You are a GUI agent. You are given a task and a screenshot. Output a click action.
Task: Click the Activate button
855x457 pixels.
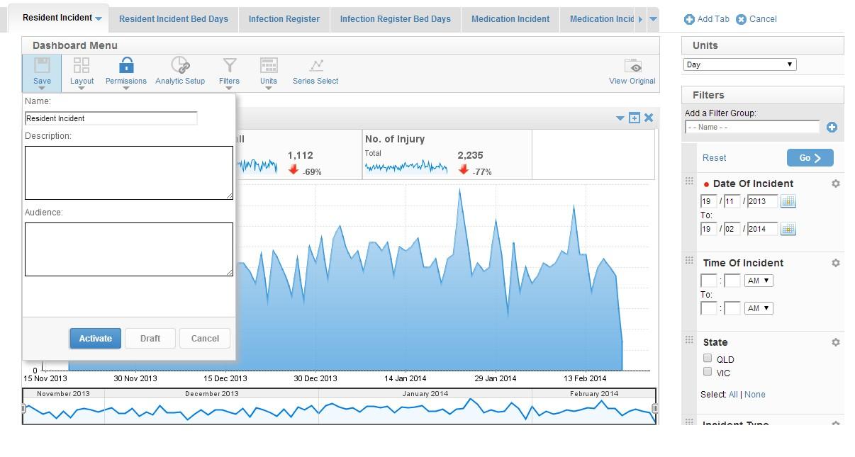pos(96,339)
